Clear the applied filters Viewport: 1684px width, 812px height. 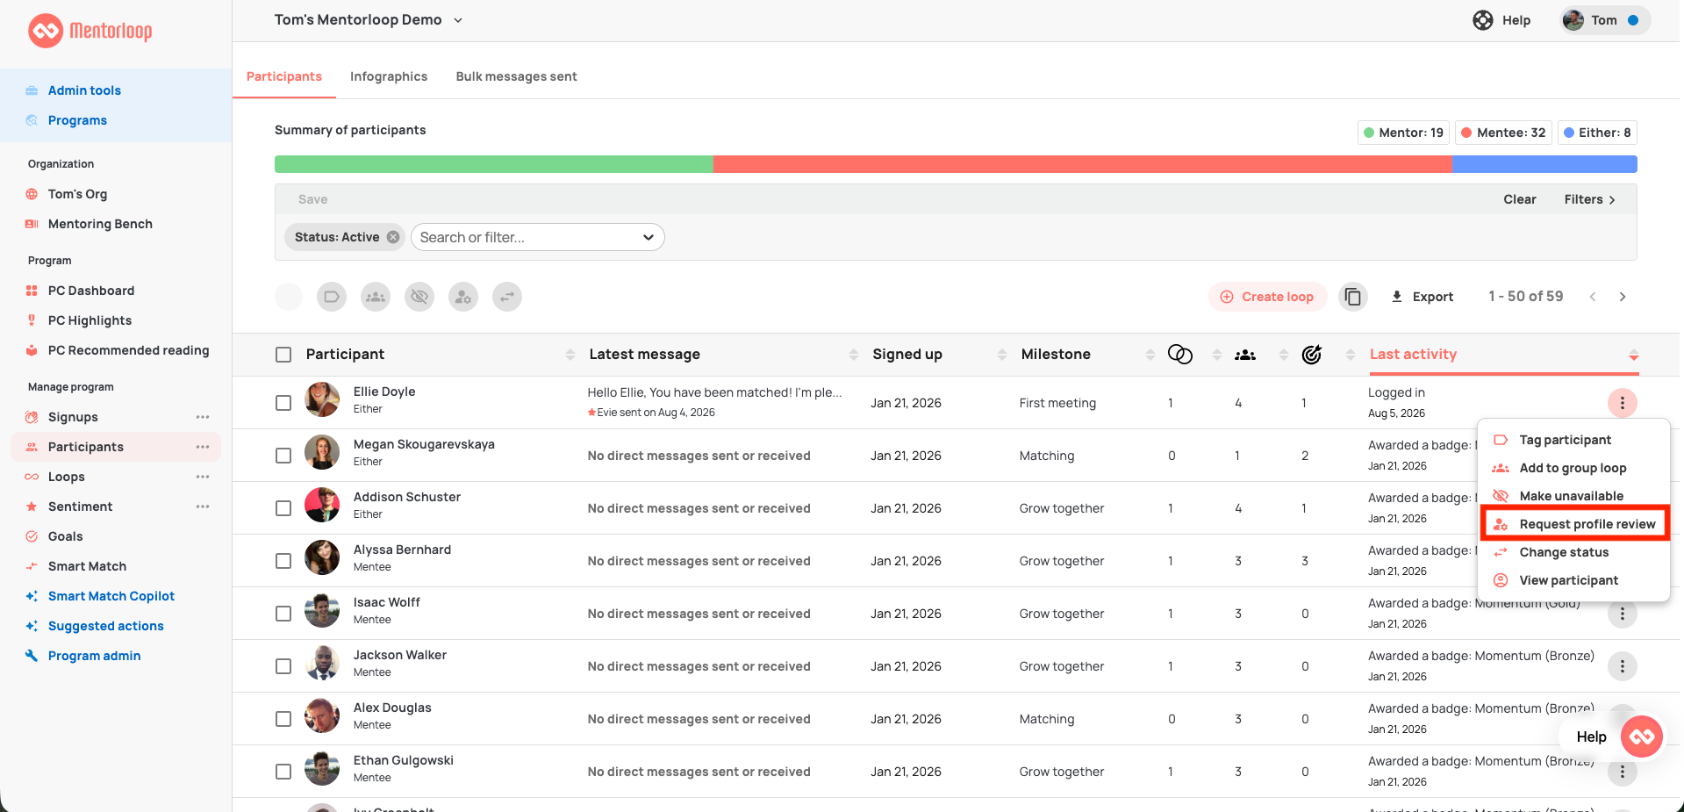click(x=1519, y=199)
